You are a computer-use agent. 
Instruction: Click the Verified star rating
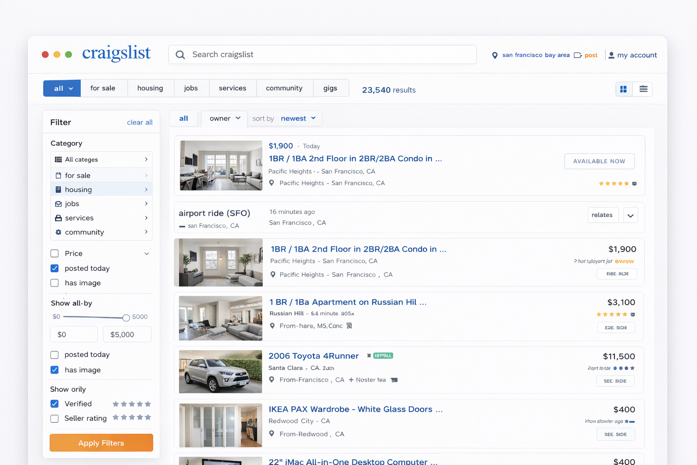point(132,404)
